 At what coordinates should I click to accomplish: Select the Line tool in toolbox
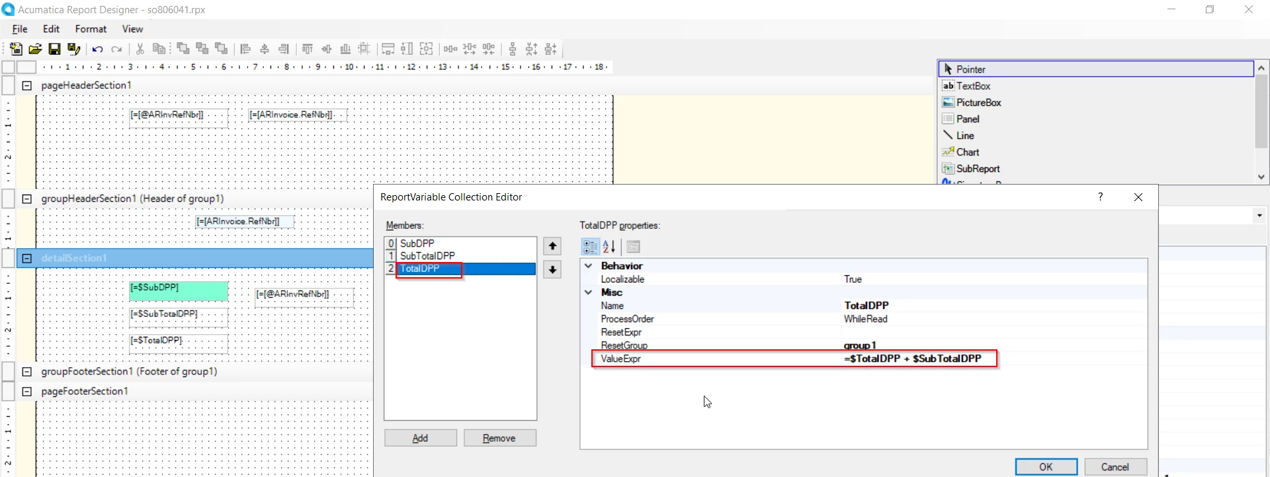[1096, 136]
